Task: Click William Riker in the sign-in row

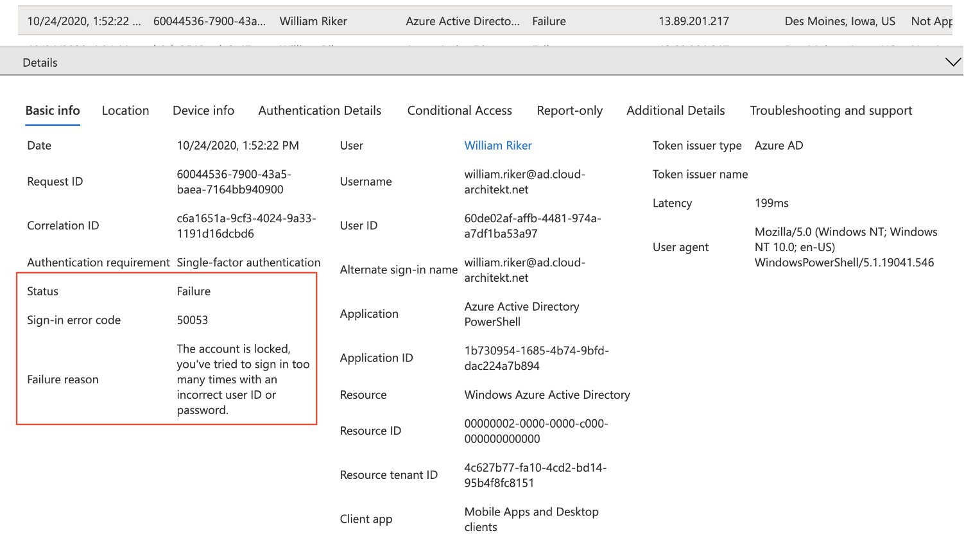Action: coord(313,21)
